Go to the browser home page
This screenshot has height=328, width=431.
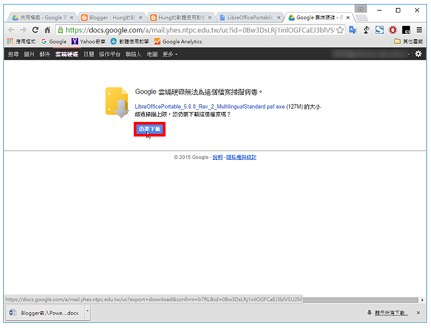(47, 30)
